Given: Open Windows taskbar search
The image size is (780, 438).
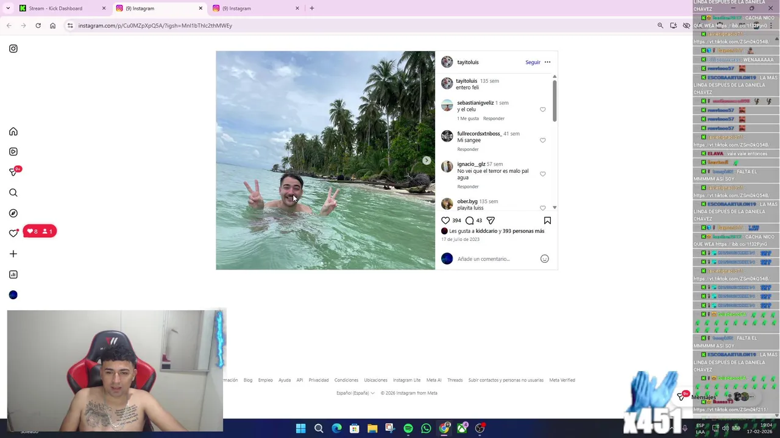Looking at the screenshot, I should [x=319, y=428].
